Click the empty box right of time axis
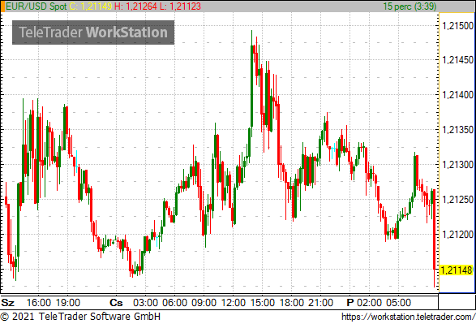Screen dimensions: 476x324 click(x=457, y=302)
